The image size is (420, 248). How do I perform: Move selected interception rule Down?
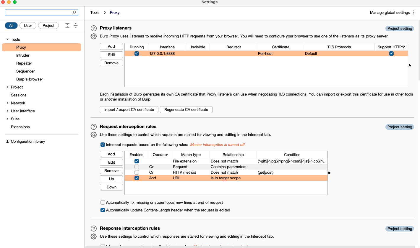tap(111, 187)
